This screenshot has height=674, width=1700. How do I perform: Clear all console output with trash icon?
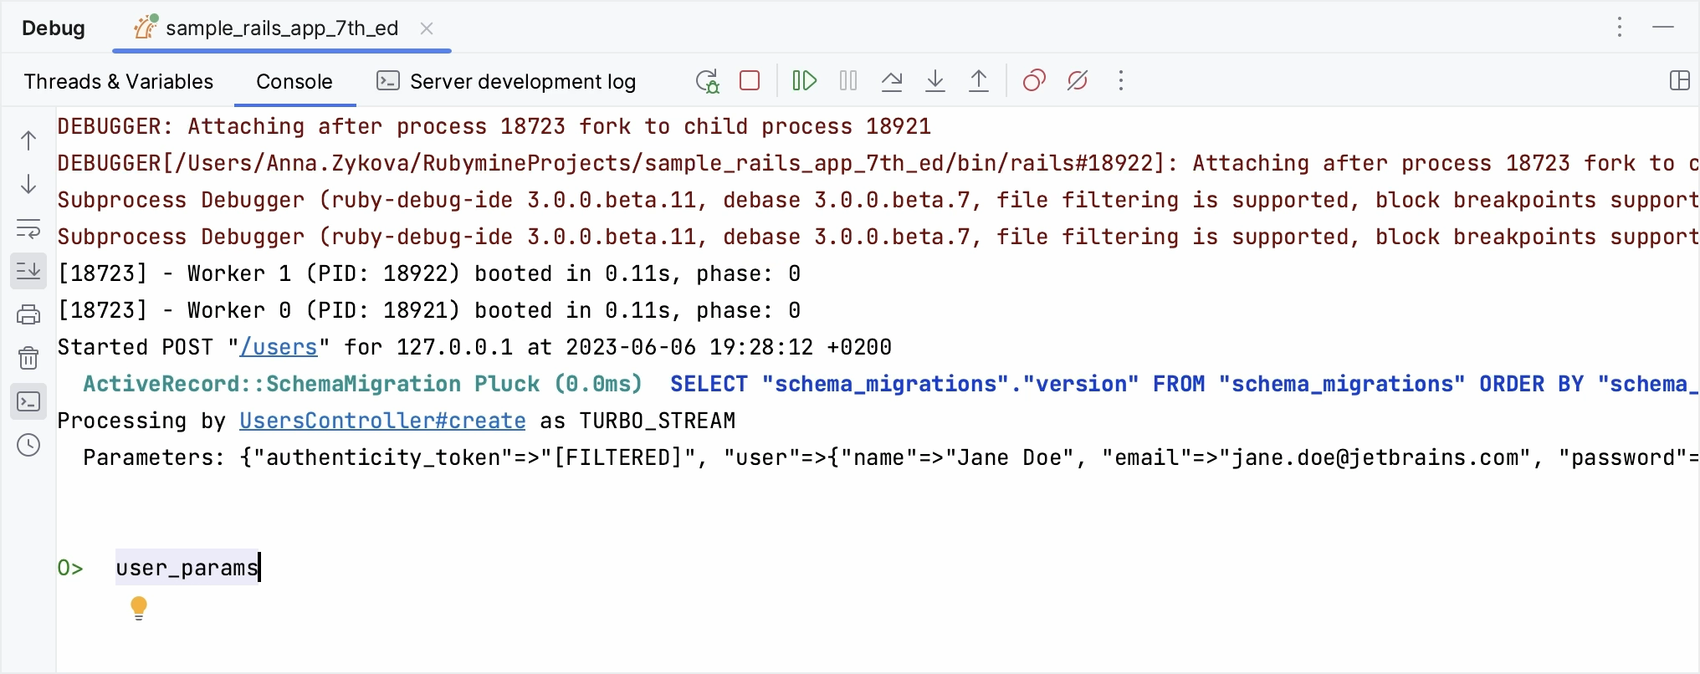[28, 358]
